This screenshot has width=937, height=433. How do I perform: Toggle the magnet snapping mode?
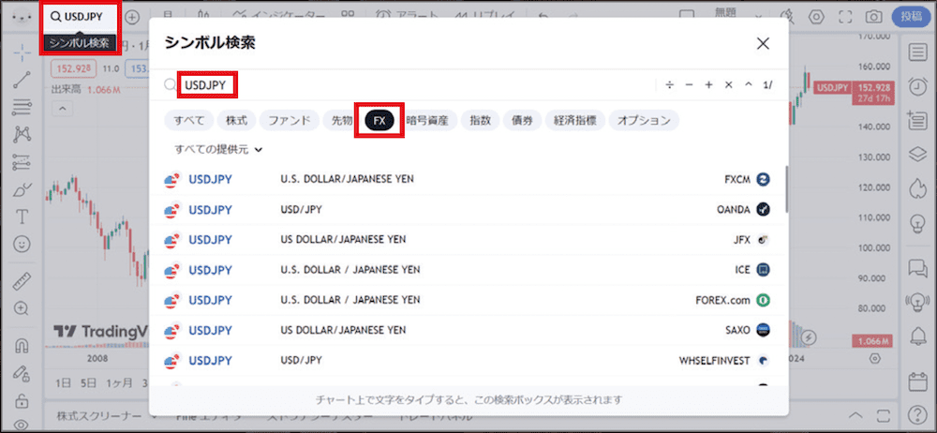pyautogui.click(x=22, y=345)
